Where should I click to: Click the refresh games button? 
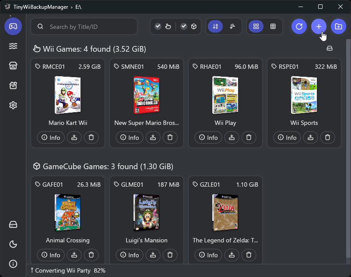coord(299,27)
